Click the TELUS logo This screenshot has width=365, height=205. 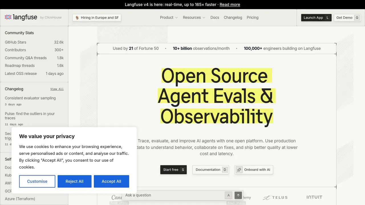[x=275, y=197]
